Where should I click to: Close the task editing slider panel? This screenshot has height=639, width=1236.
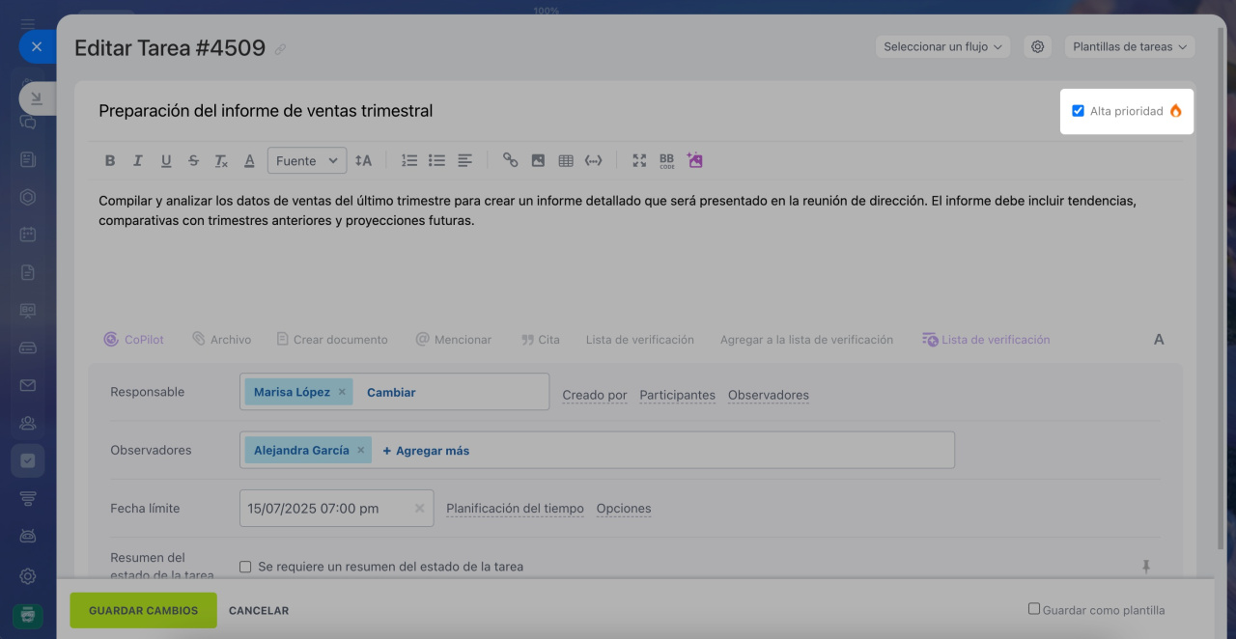[x=37, y=46]
